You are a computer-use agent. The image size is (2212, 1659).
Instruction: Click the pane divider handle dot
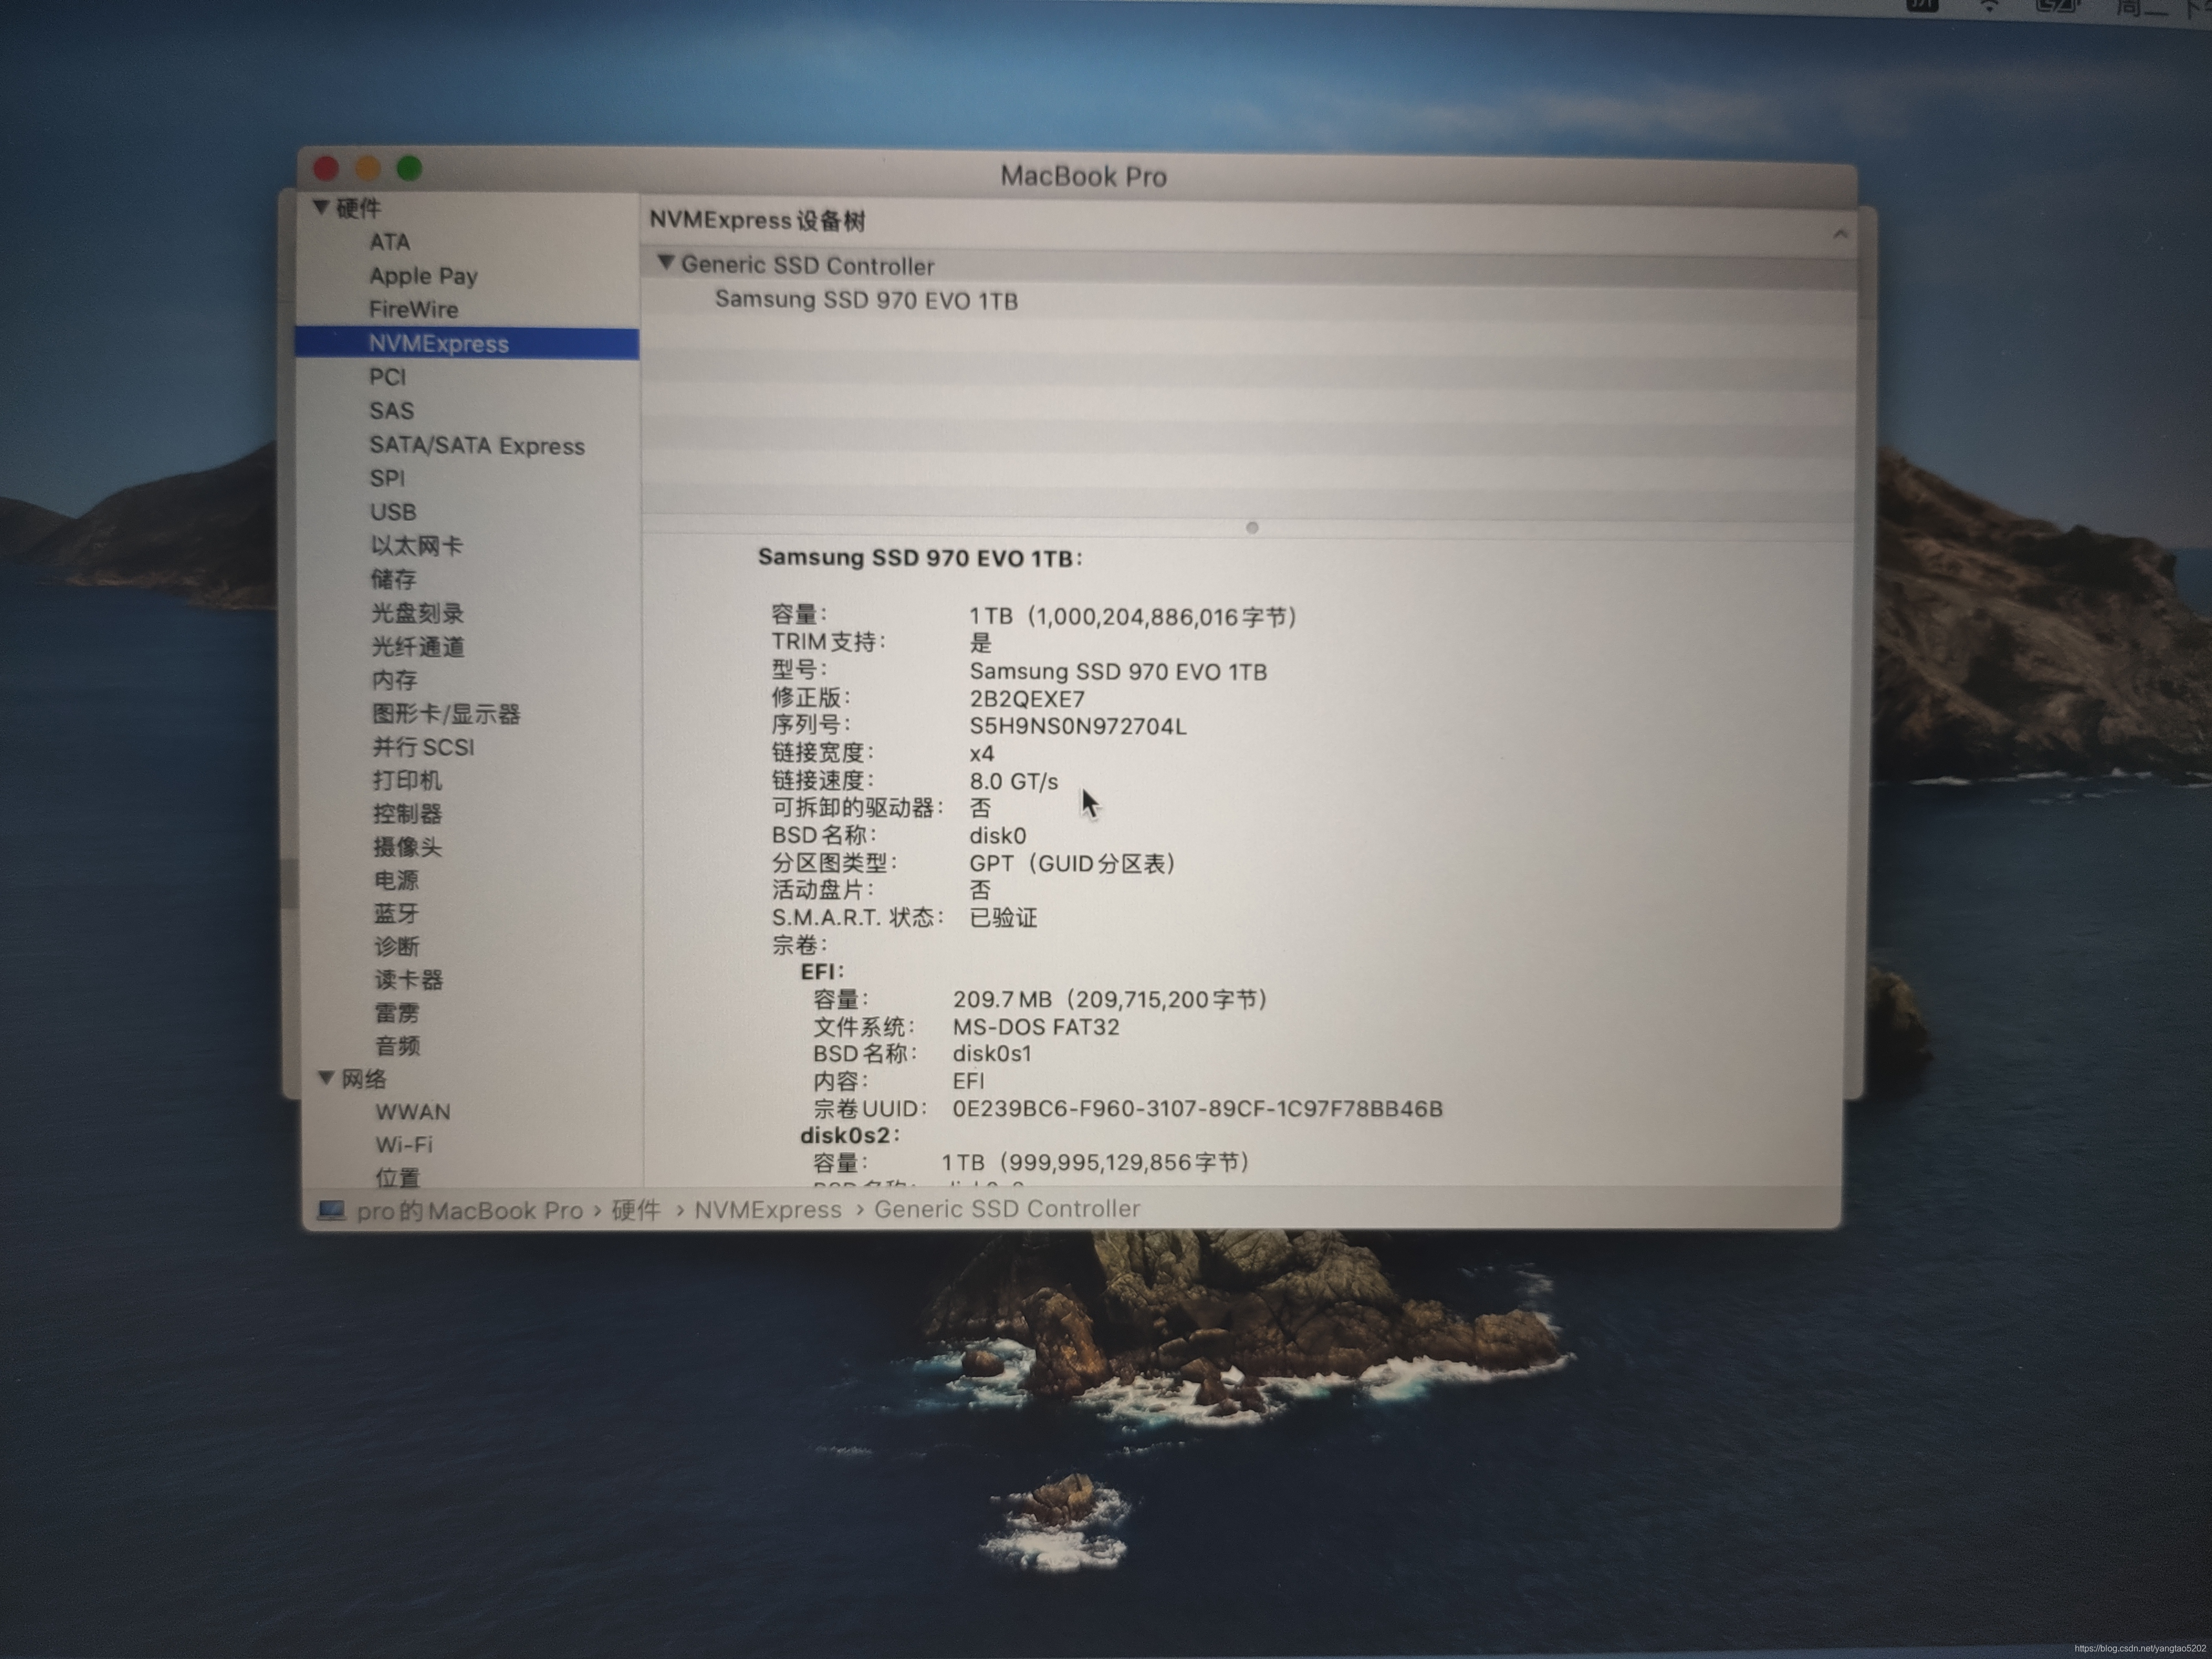click(x=1252, y=527)
